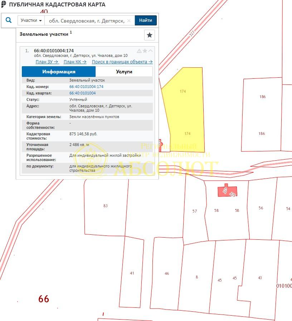Click the Публичная кадастровая карта logo icon
292x321 pixels.
point(4,4)
